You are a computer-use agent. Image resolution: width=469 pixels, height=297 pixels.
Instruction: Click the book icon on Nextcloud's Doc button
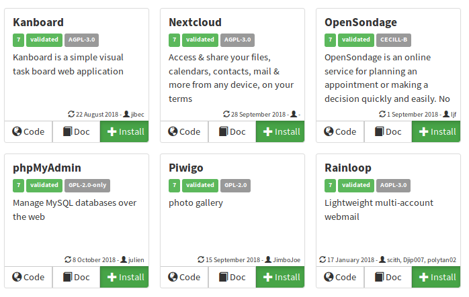pyautogui.click(x=223, y=131)
